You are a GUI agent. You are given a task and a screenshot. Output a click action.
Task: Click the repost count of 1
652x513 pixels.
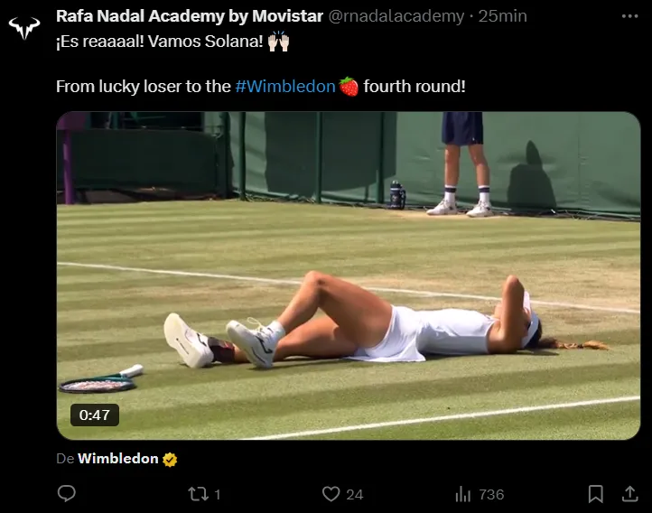tap(218, 494)
